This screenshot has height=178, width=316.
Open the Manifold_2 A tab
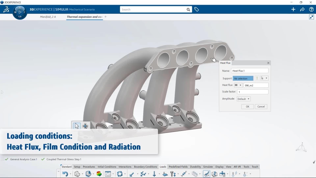click(x=48, y=17)
